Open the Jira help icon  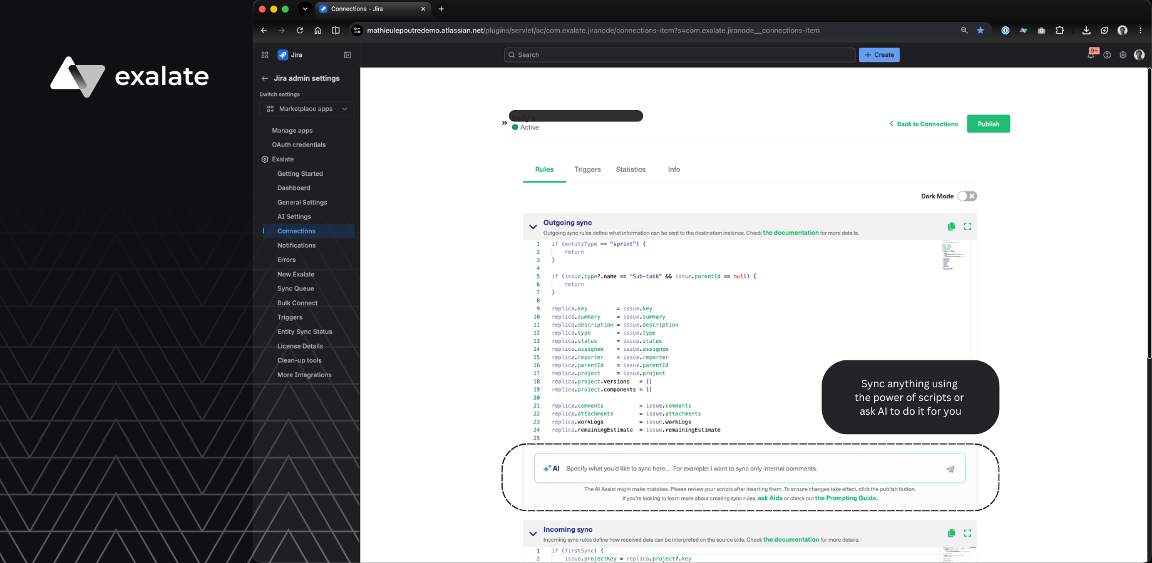1107,55
